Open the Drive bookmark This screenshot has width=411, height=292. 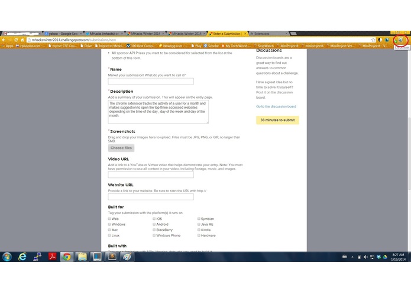click(86, 46)
